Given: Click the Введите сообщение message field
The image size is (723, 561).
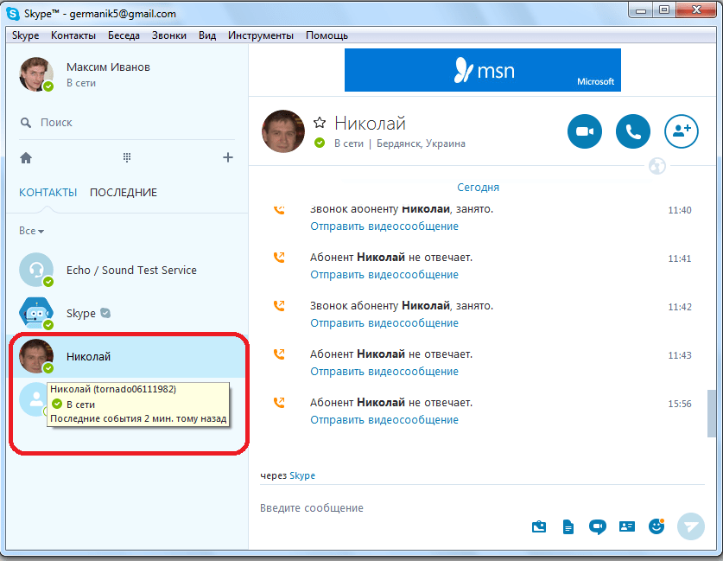Looking at the screenshot, I should 389,508.
